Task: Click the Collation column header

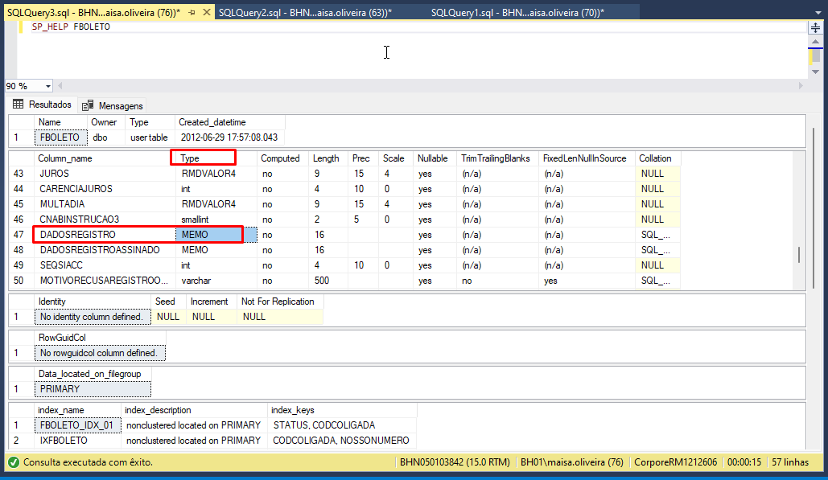Action: pyautogui.click(x=655, y=158)
